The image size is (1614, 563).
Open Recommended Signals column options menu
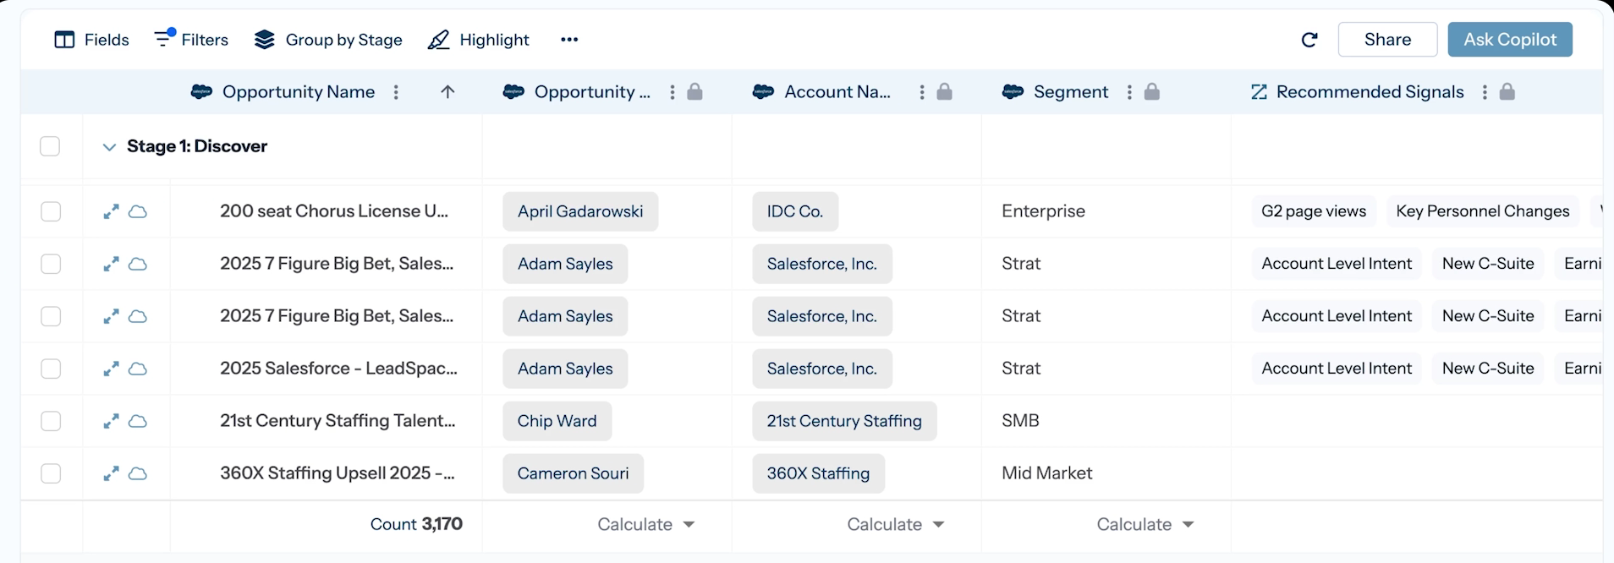(x=1485, y=92)
